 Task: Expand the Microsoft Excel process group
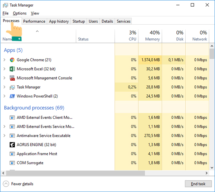pyautogui.click(x=4, y=69)
